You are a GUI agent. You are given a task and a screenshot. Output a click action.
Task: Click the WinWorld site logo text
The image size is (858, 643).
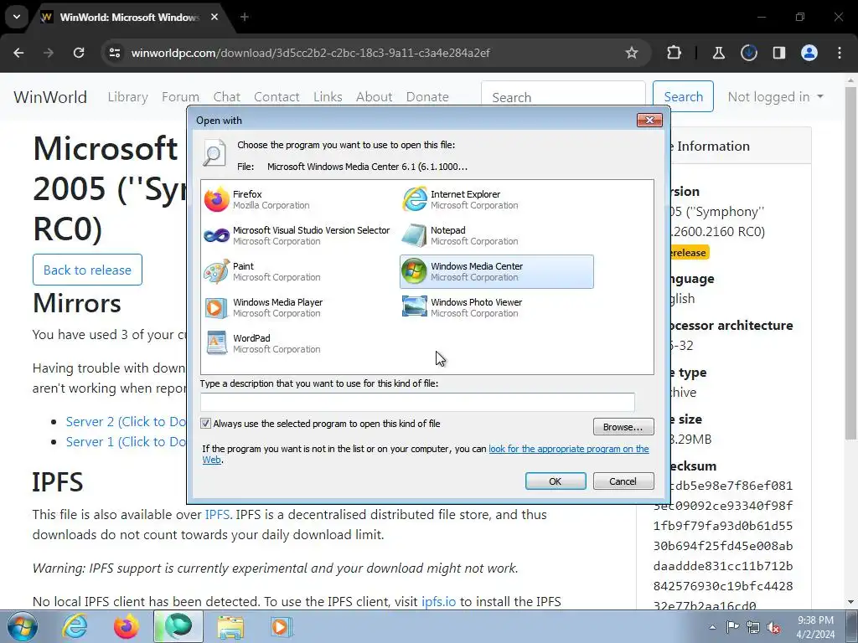[x=50, y=97]
